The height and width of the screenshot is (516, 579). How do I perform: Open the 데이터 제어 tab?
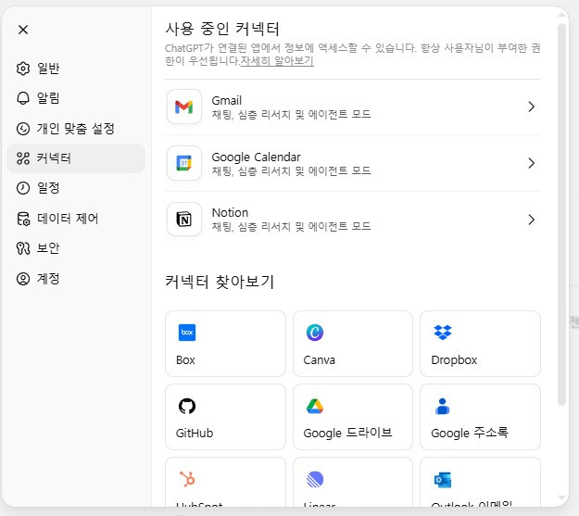coord(76,219)
